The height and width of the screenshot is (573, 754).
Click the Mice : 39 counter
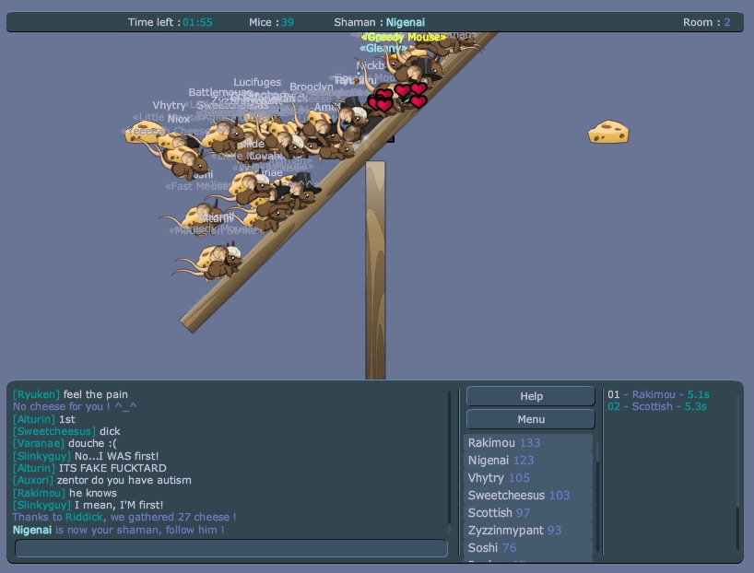point(271,22)
